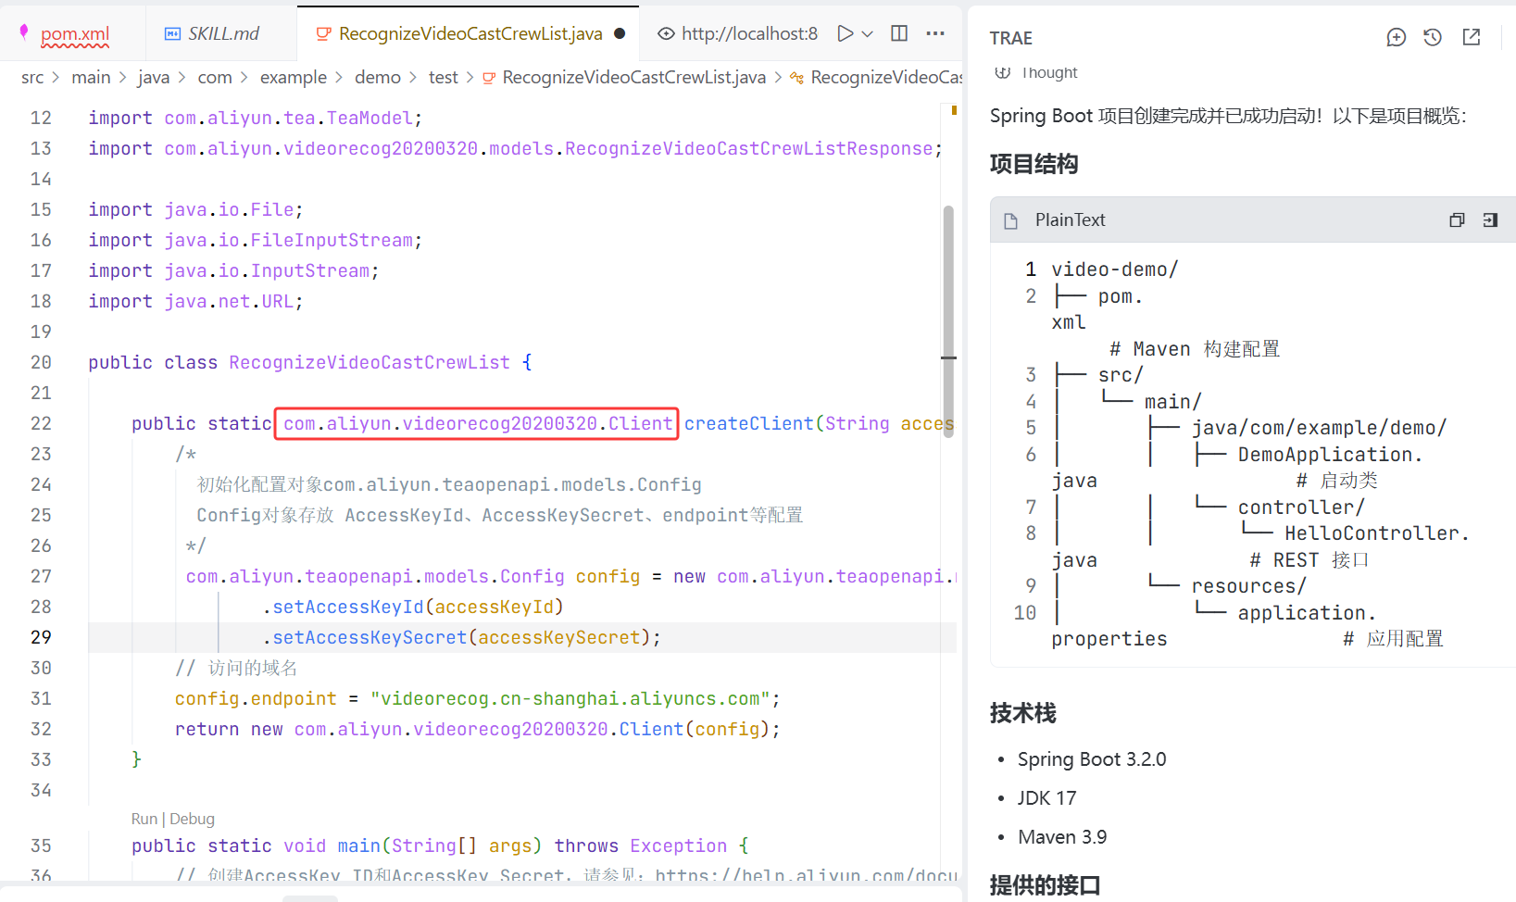Click the example breadcrumb

(294, 78)
